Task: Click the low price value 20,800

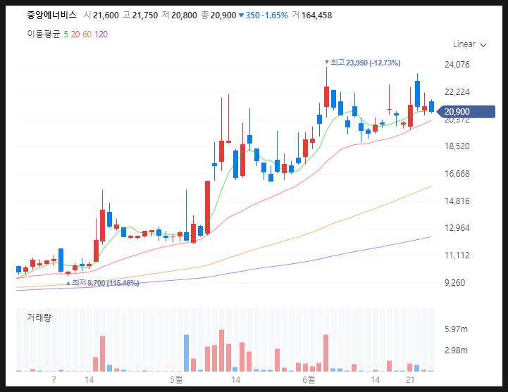Action: tap(184, 15)
